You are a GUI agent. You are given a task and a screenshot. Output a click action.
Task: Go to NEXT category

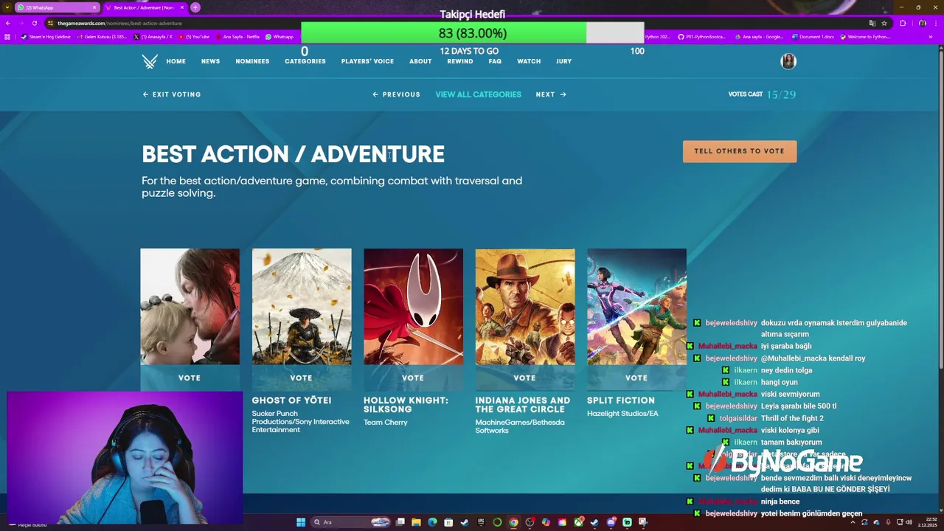click(551, 94)
